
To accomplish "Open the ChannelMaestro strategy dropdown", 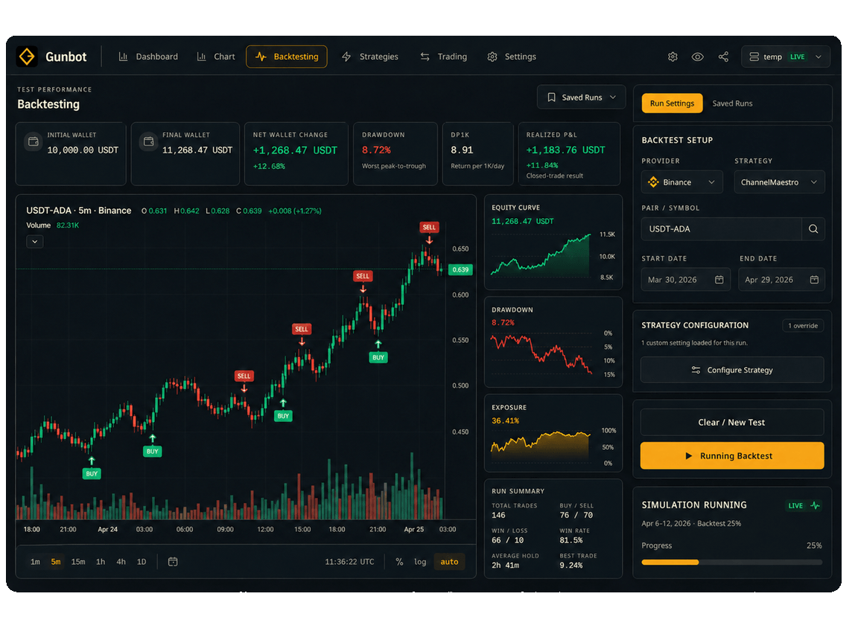I will (779, 182).
